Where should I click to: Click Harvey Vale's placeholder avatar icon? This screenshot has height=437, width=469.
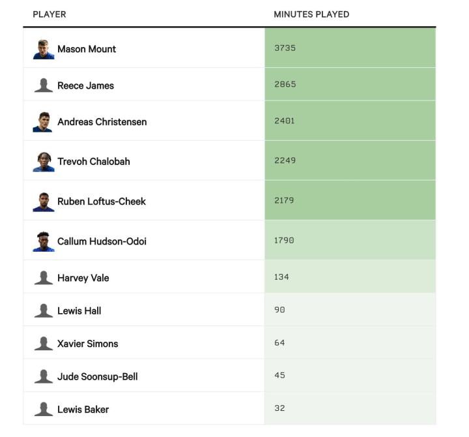[44, 278]
